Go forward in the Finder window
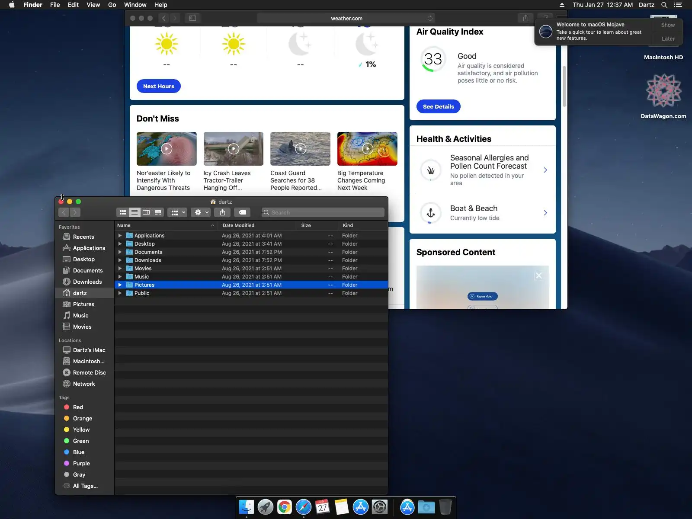The height and width of the screenshot is (519, 692). 75,212
